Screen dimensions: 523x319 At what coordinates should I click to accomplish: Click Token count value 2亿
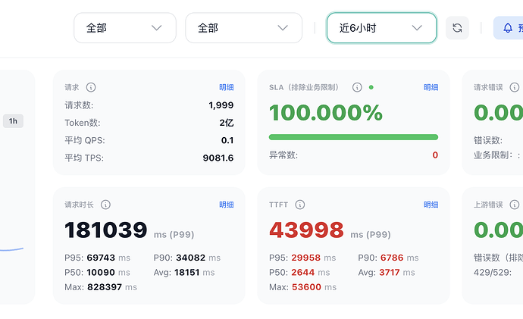227,123
